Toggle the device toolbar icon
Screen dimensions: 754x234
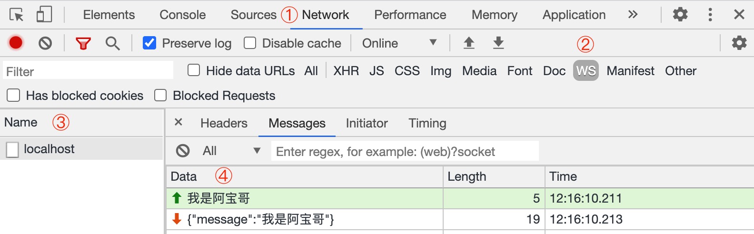[44, 15]
